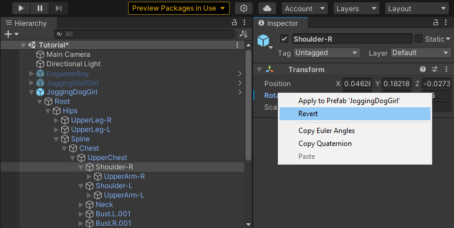454x228 pixels.
Task: Select JoggingWolfGirl prefab cube icon
Action: 41,83
